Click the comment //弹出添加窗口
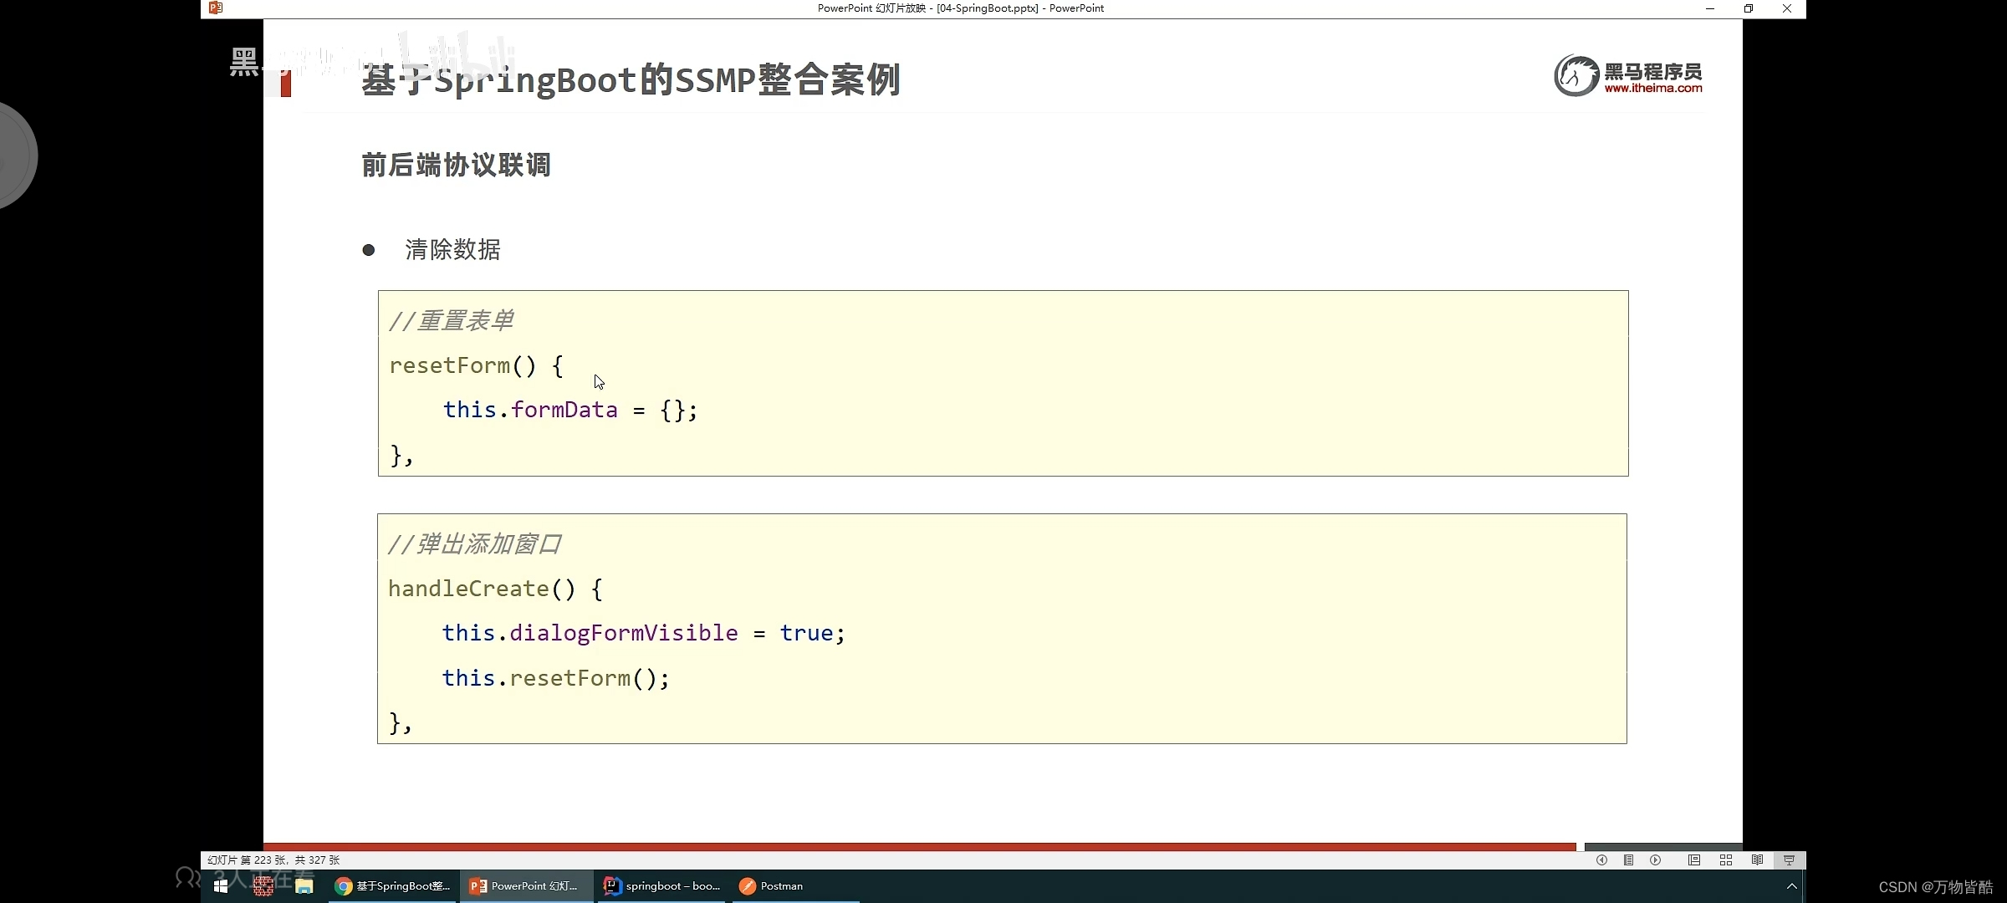2007x903 pixels. pyautogui.click(x=474, y=544)
